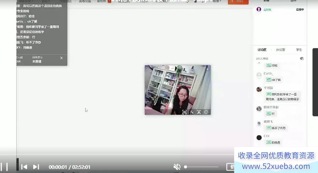Screen dimensions: 318x173
Task: Click the webcam video thumbnail
Action: point(178,90)
